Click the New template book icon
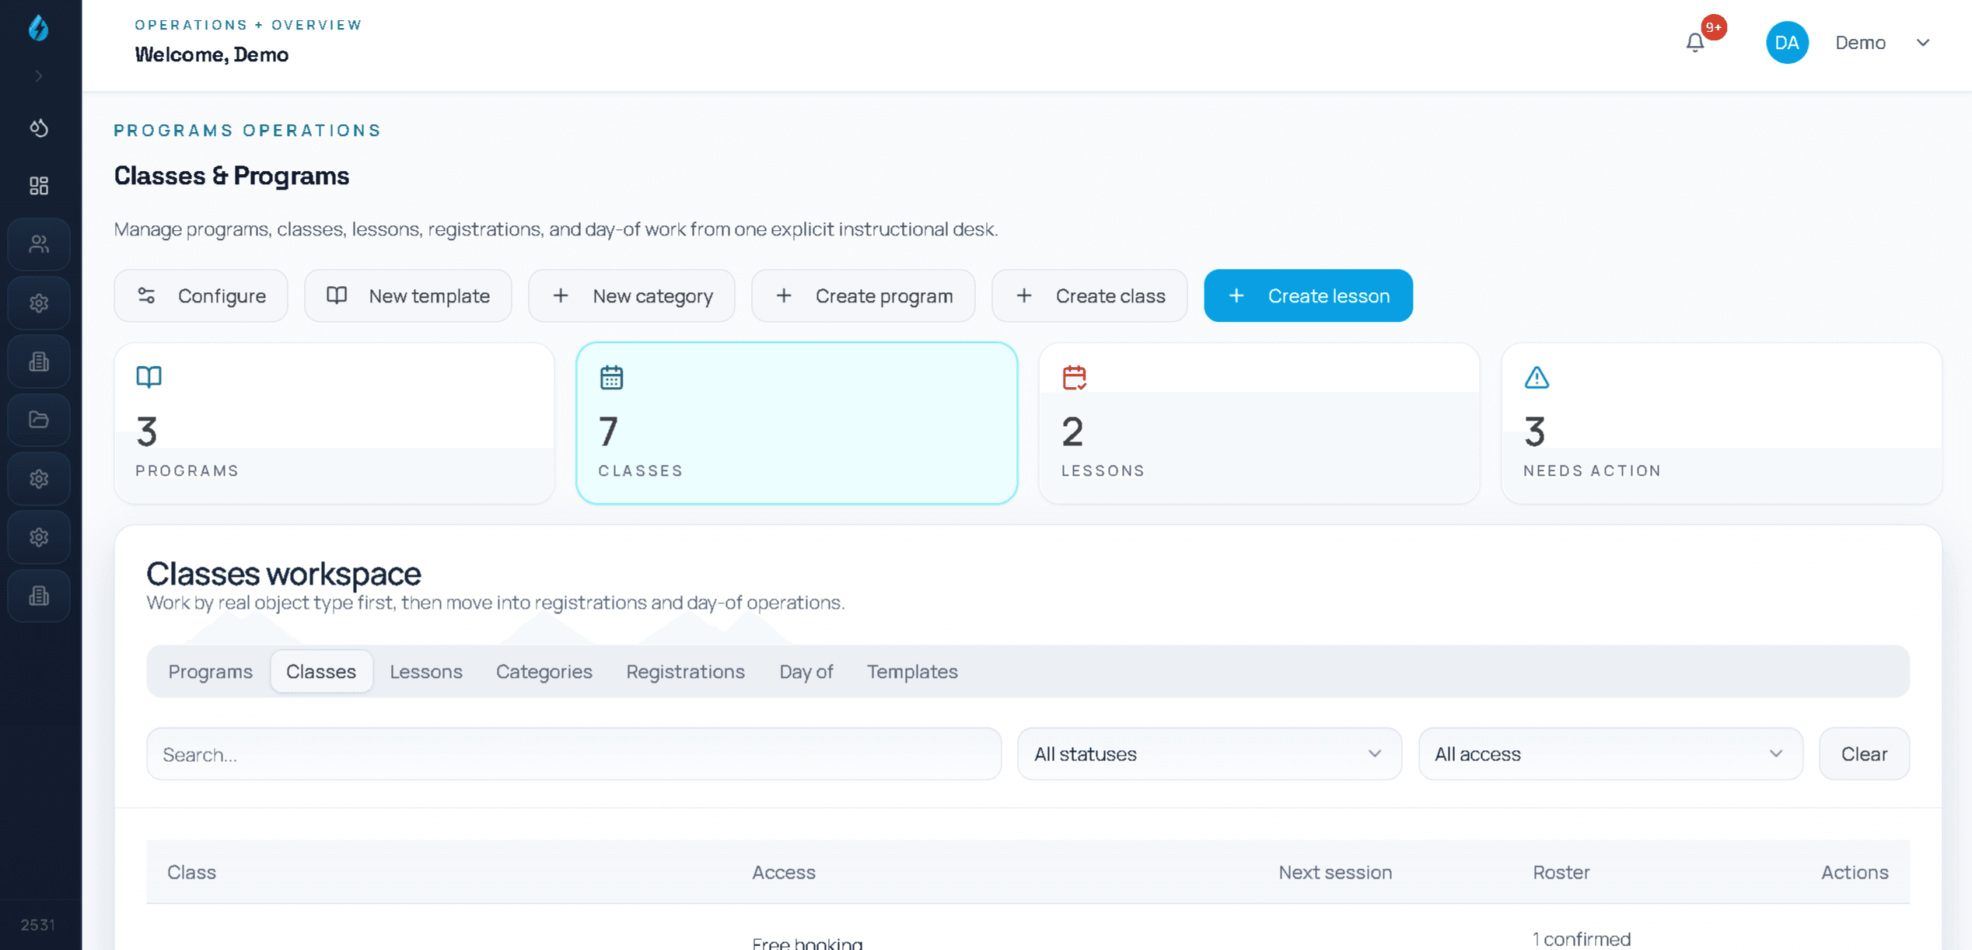 pyautogui.click(x=337, y=295)
